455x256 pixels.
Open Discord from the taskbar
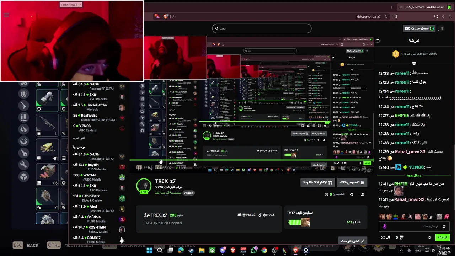(223, 251)
